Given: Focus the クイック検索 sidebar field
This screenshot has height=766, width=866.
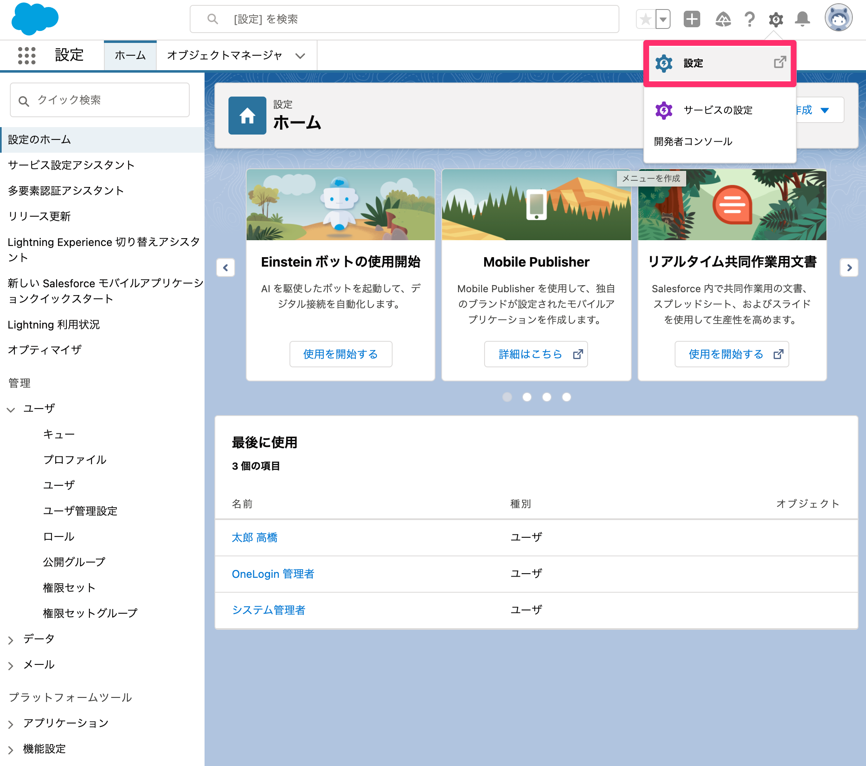Looking at the screenshot, I should click(99, 100).
